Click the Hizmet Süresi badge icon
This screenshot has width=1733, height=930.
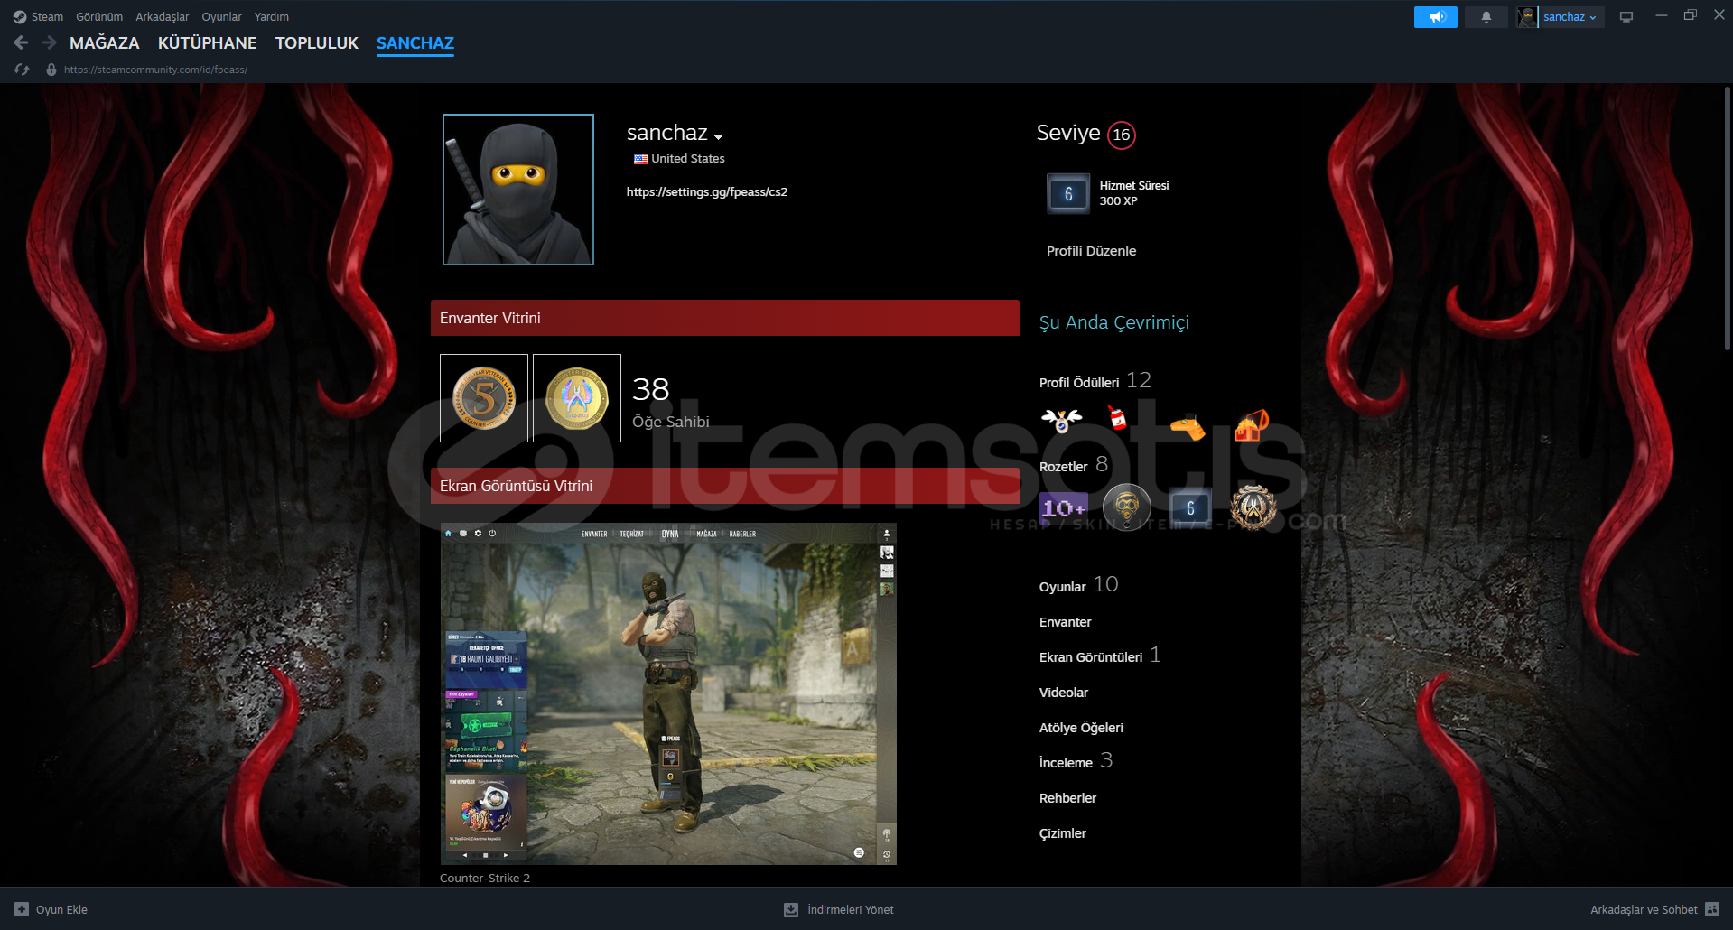[1068, 193]
